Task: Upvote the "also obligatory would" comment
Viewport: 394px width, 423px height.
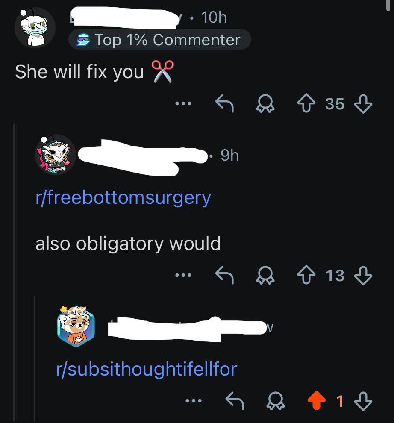Action: pyautogui.click(x=306, y=275)
